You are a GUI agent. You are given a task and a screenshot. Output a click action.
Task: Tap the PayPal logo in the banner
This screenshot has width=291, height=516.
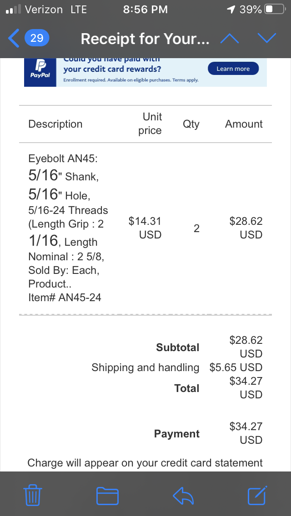pos(40,71)
